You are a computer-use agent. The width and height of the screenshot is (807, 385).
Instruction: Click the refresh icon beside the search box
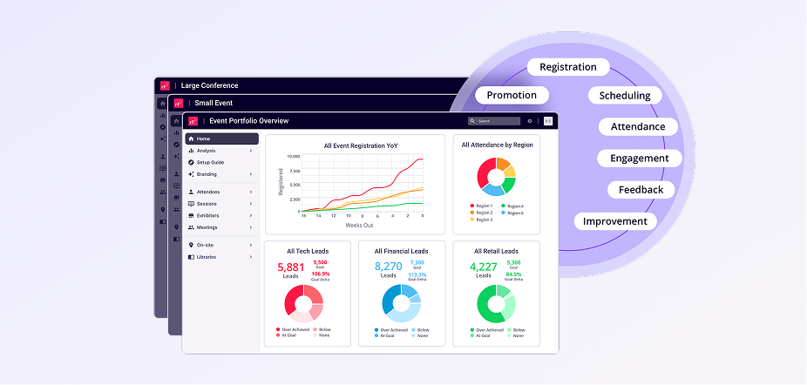tap(530, 121)
